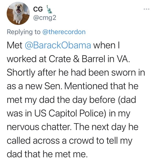The height and width of the screenshot is (163, 157).
Task: Click the word 'Met' starting the tweet
Action: click(x=14, y=45)
